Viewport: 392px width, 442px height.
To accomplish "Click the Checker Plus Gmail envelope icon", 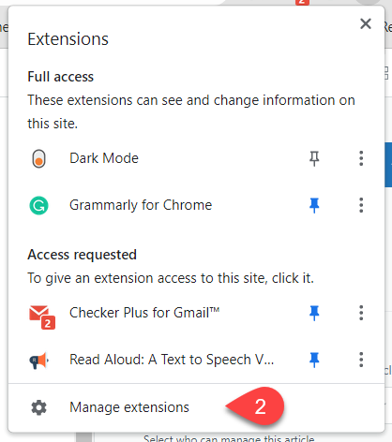I will point(42,317).
